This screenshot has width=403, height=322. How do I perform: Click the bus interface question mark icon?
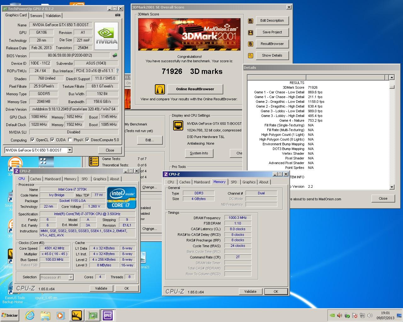(117, 71)
